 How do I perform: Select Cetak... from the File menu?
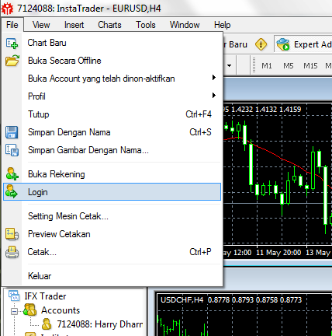tap(112, 252)
